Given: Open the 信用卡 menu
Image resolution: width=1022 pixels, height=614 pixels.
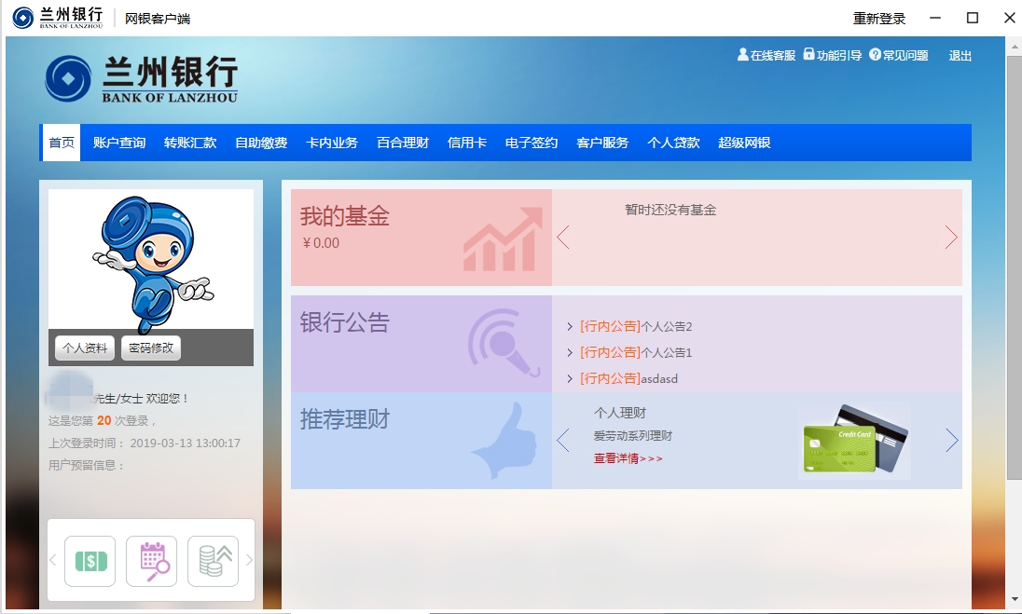Looking at the screenshot, I should point(467,143).
